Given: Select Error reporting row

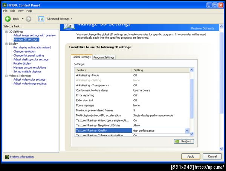Looking at the screenshot, I should pos(132,95).
